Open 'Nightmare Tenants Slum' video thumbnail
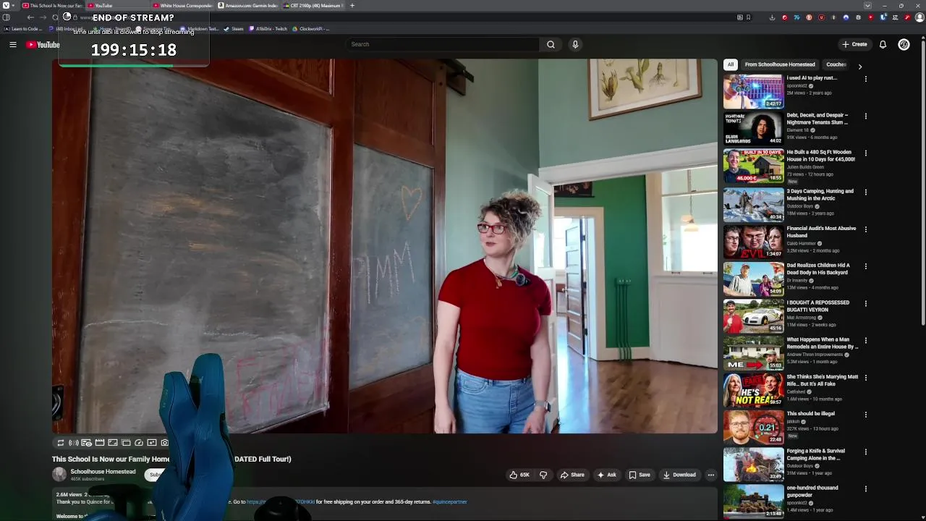Screen dimensions: 926x521 pyautogui.click(x=753, y=128)
